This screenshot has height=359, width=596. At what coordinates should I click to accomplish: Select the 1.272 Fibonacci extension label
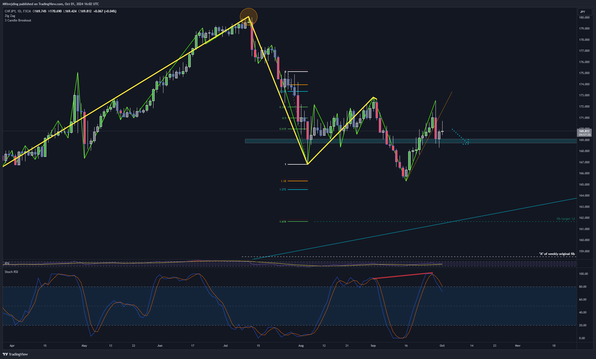[283, 190]
